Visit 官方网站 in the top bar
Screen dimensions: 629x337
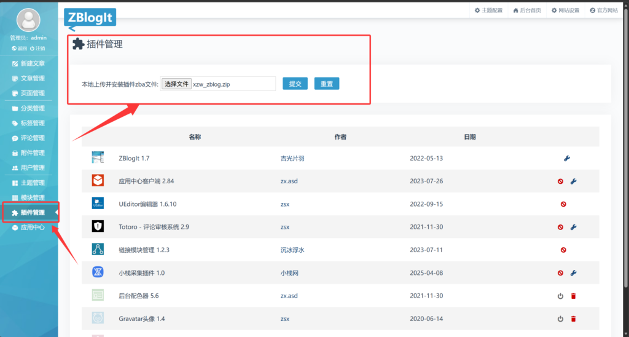point(604,10)
